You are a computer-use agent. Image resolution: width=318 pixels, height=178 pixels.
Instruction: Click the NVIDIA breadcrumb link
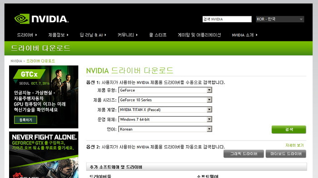(16, 61)
